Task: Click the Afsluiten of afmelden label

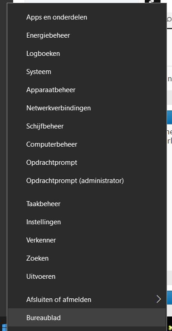Action: 59,299
